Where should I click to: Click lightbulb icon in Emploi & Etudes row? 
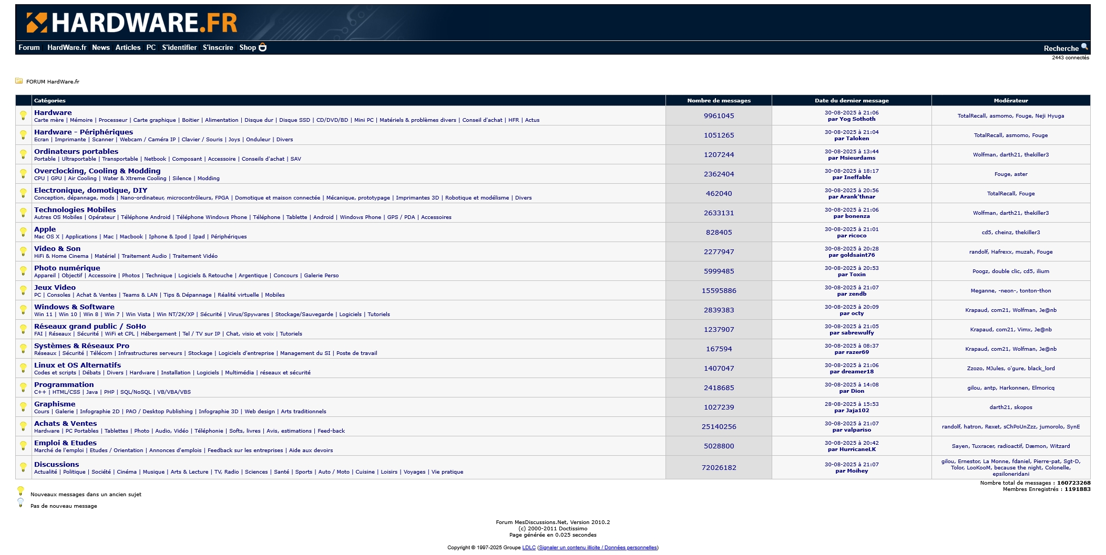(23, 446)
